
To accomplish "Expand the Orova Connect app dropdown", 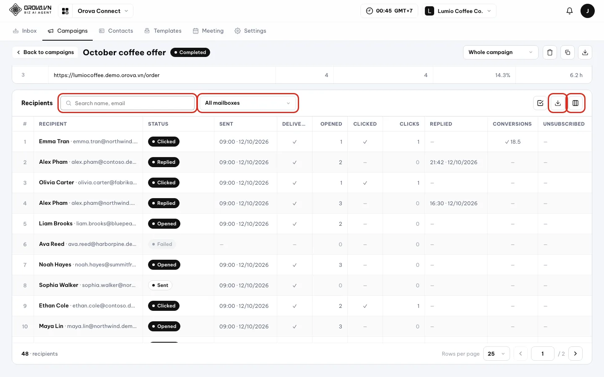I will pyautogui.click(x=103, y=11).
